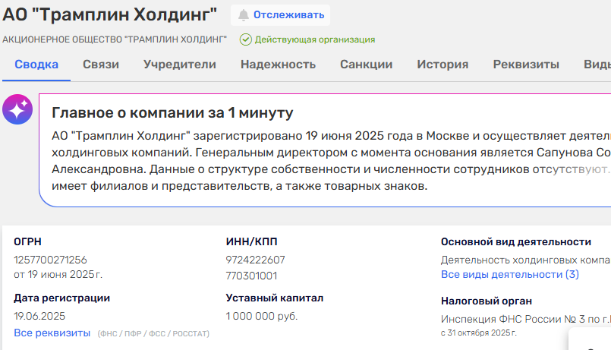The image size is (611, 350).
Task: Click the green checkmark status icon
Action: pos(245,39)
